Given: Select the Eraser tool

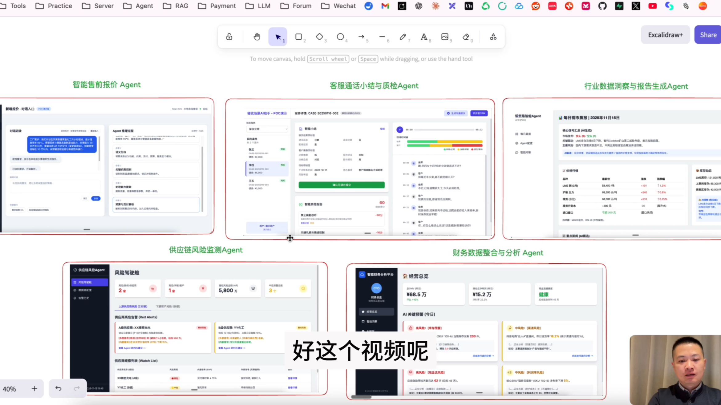Looking at the screenshot, I should tap(466, 37).
